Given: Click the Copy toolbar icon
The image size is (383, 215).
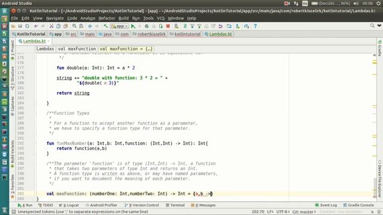Looking at the screenshot, I should click(x=59, y=26).
